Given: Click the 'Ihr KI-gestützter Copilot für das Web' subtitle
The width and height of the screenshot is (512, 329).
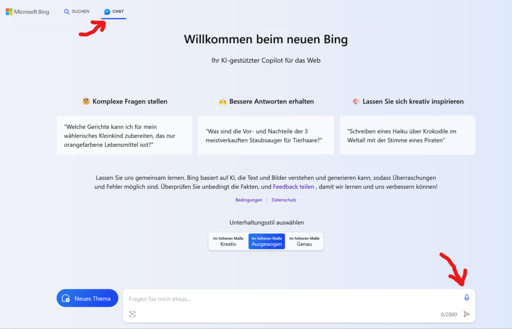Looking at the screenshot, I should point(266,60).
